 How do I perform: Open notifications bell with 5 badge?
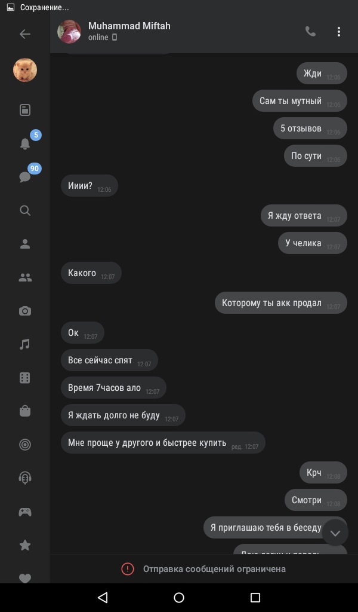point(25,143)
